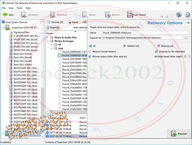Screen dimensions: 192x145
Task: Click left arrow of file list scrollbar
Action: pyautogui.click(x=47, y=111)
